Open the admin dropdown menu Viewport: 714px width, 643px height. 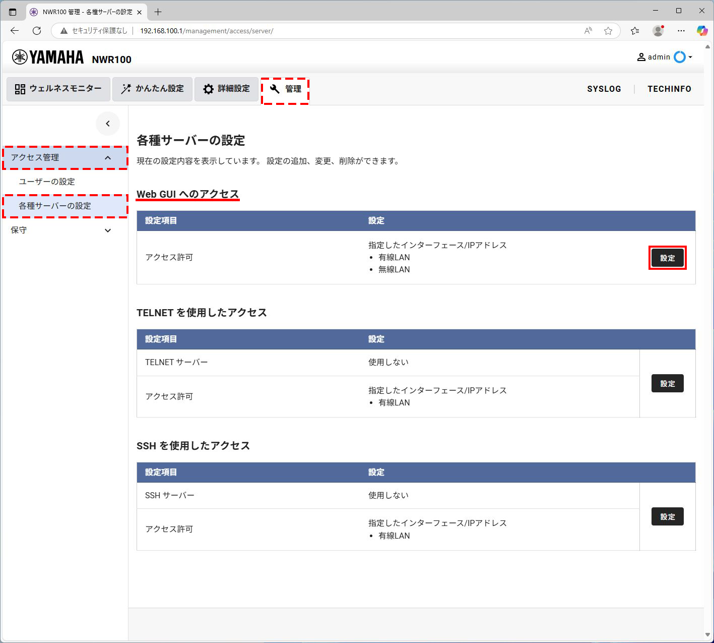(x=690, y=57)
